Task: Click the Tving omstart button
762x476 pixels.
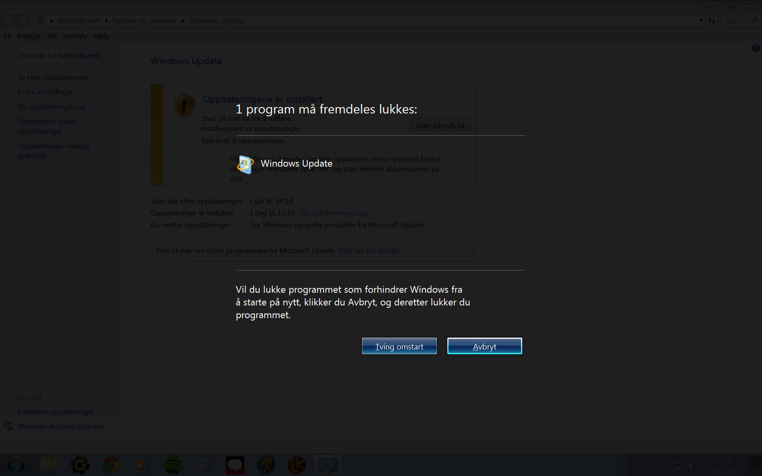Action: click(399, 346)
